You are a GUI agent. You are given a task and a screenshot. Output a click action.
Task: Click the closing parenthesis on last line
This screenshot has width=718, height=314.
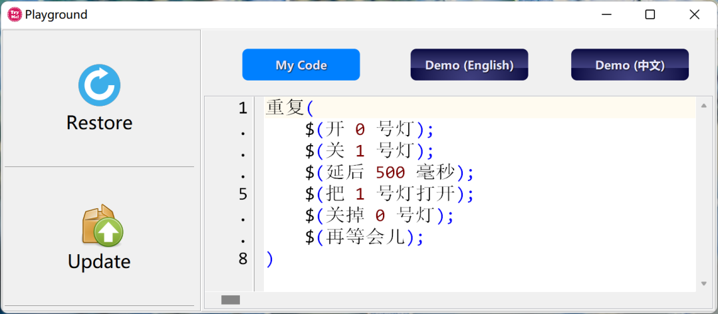(x=269, y=259)
